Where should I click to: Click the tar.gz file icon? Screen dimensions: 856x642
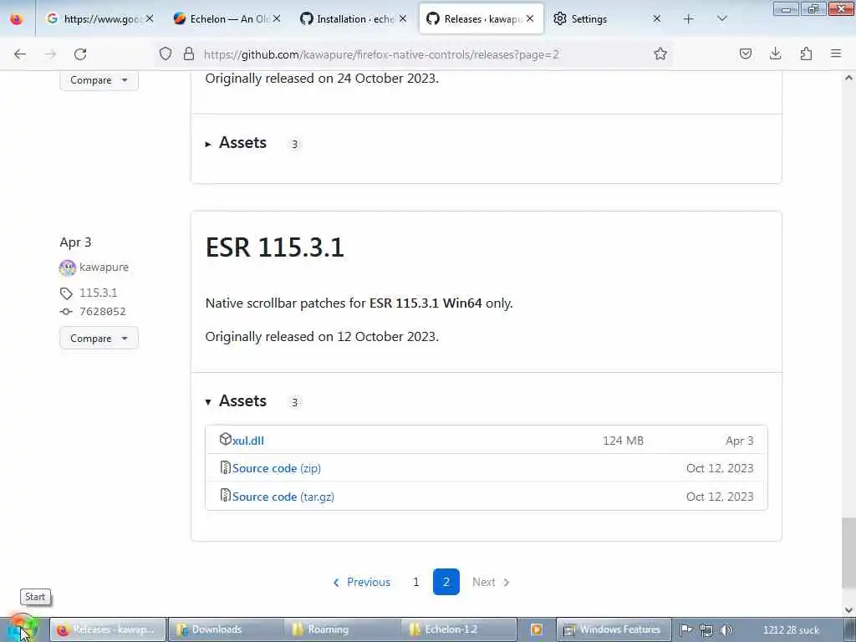click(225, 495)
